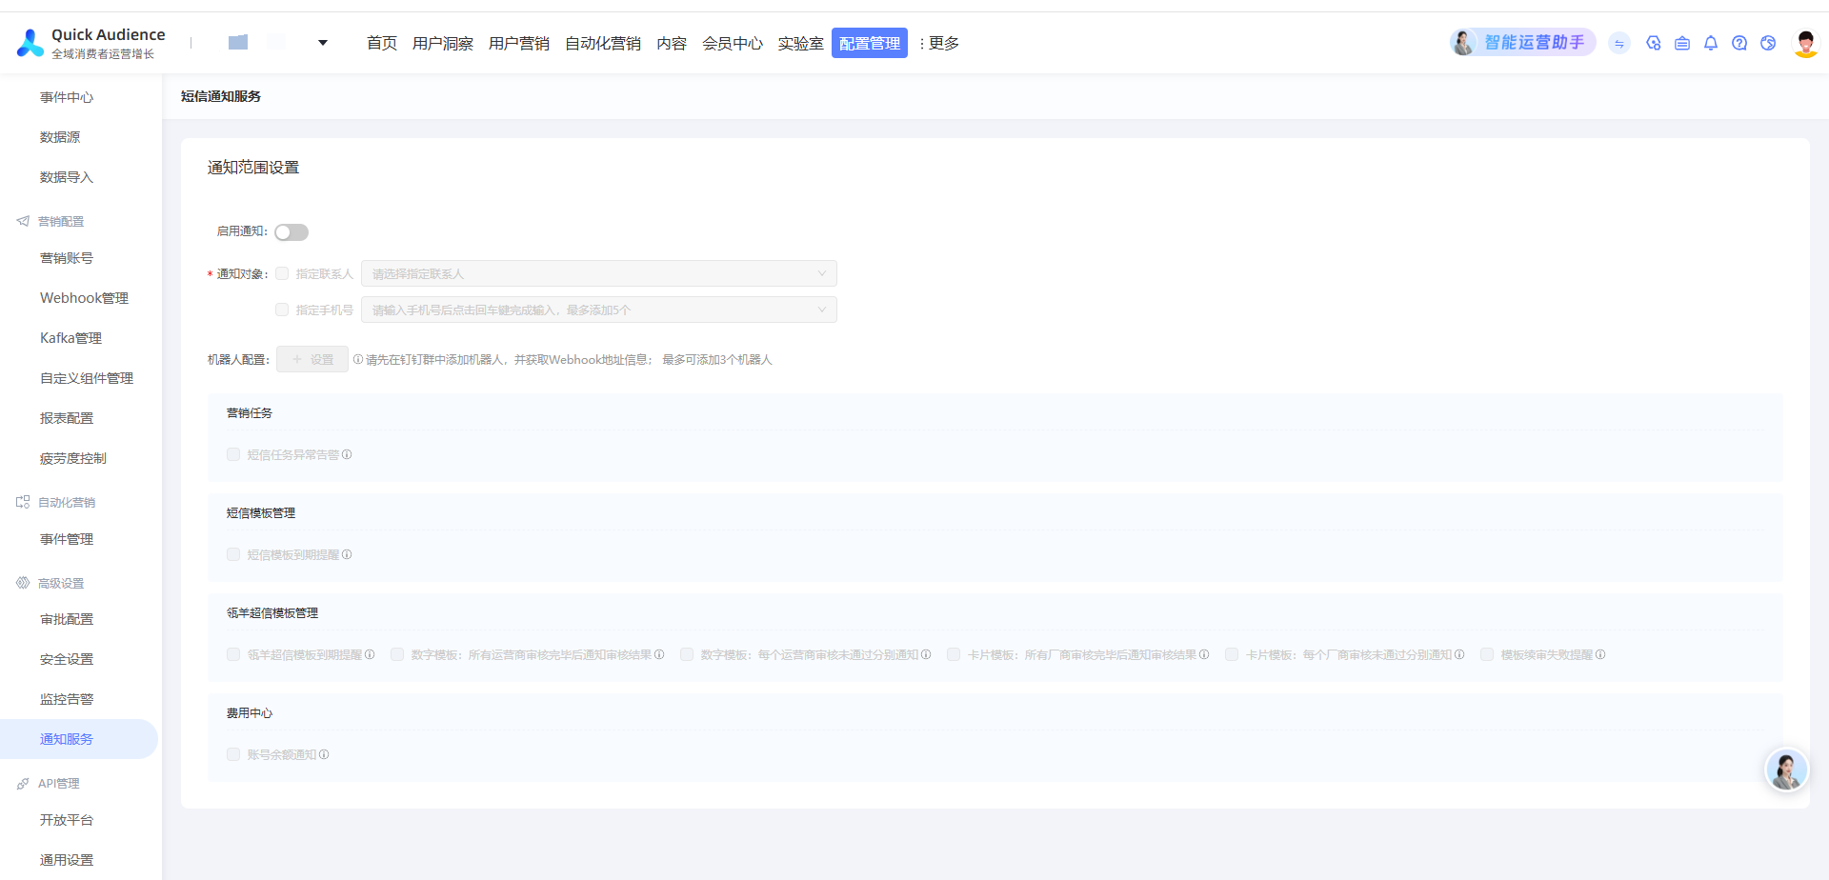Click the 自动化营销 section icon in sidebar
The image size is (1829, 880).
[23, 502]
